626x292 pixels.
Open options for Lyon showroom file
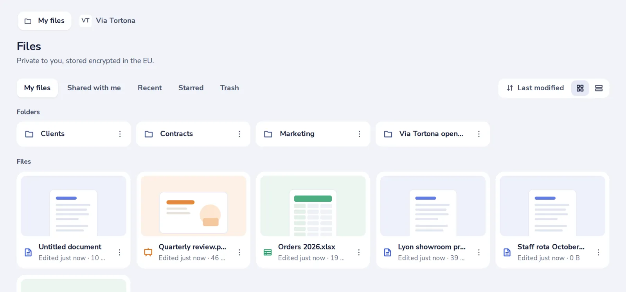click(x=478, y=252)
